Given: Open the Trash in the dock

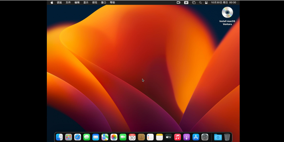Looking at the screenshot, I should pyautogui.click(x=227, y=137).
